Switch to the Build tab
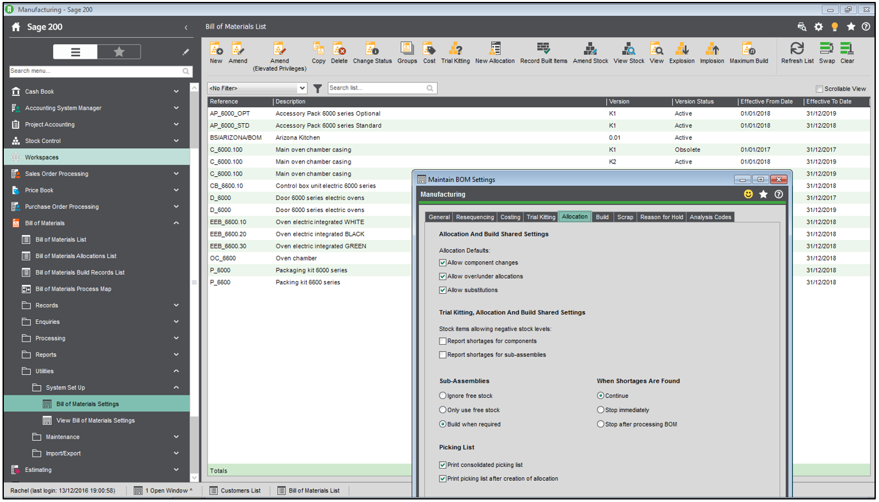This screenshot has height=502, width=879. click(602, 217)
